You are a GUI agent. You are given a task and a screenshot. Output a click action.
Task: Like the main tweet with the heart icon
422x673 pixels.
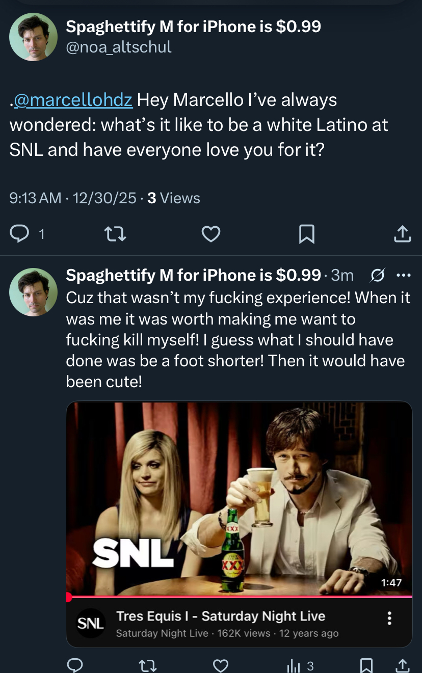(210, 233)
